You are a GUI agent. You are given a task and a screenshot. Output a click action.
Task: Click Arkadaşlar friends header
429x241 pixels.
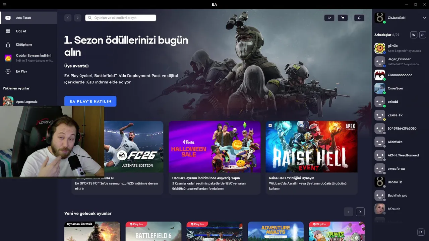383,35
